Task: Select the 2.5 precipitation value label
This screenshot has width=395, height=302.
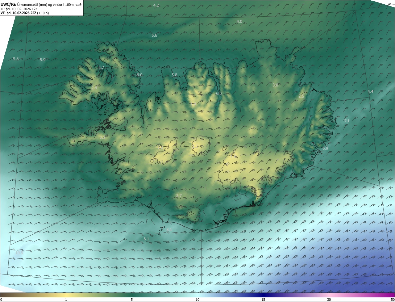Action: pos(301,96)
